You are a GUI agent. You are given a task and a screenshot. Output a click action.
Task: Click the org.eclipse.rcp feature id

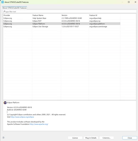click(95, 21)
